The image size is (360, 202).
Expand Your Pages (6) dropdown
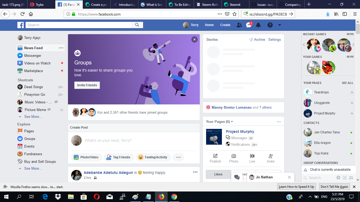232,122
